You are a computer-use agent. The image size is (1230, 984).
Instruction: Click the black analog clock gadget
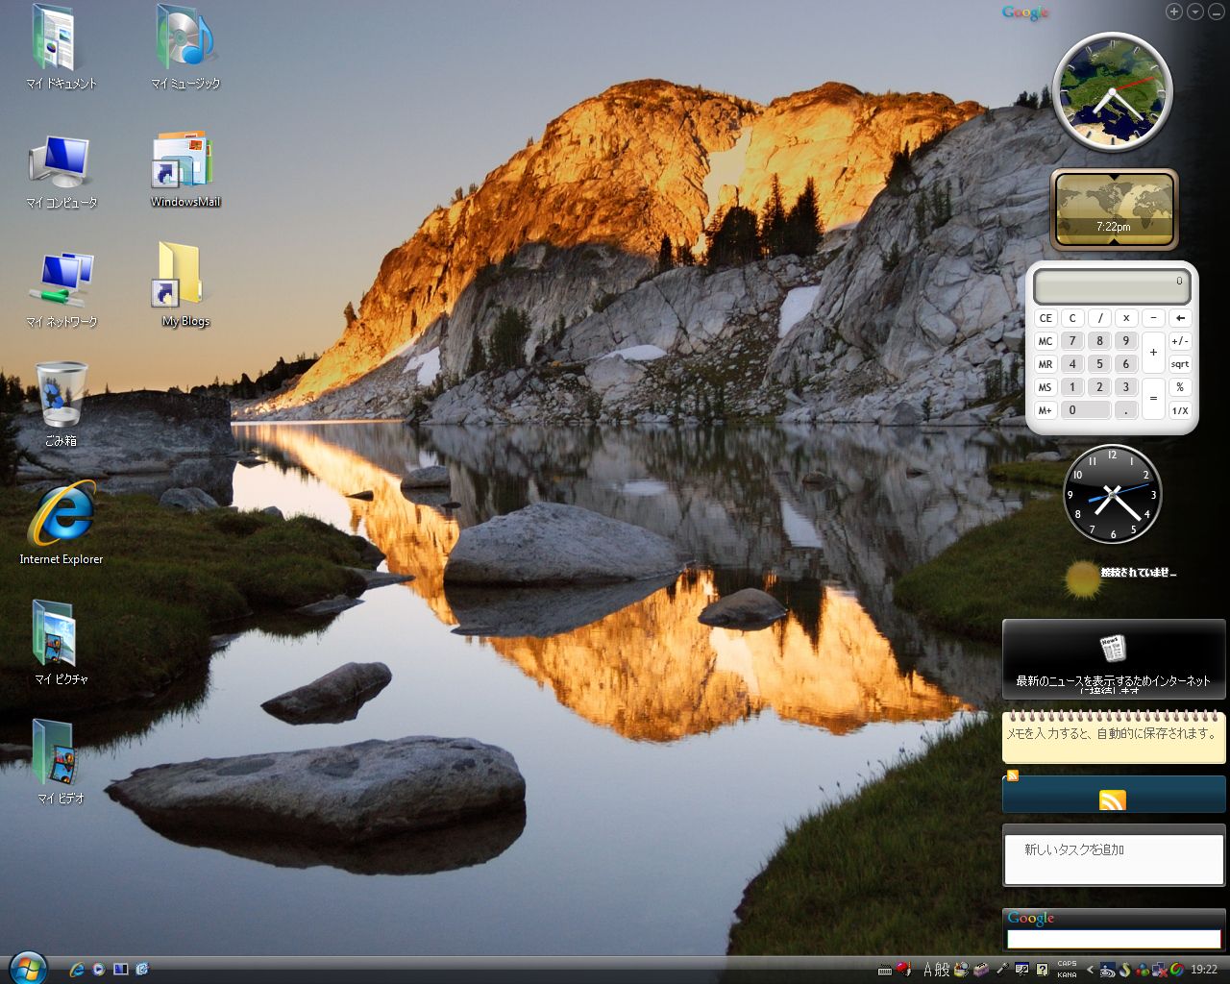point(1113,494)
